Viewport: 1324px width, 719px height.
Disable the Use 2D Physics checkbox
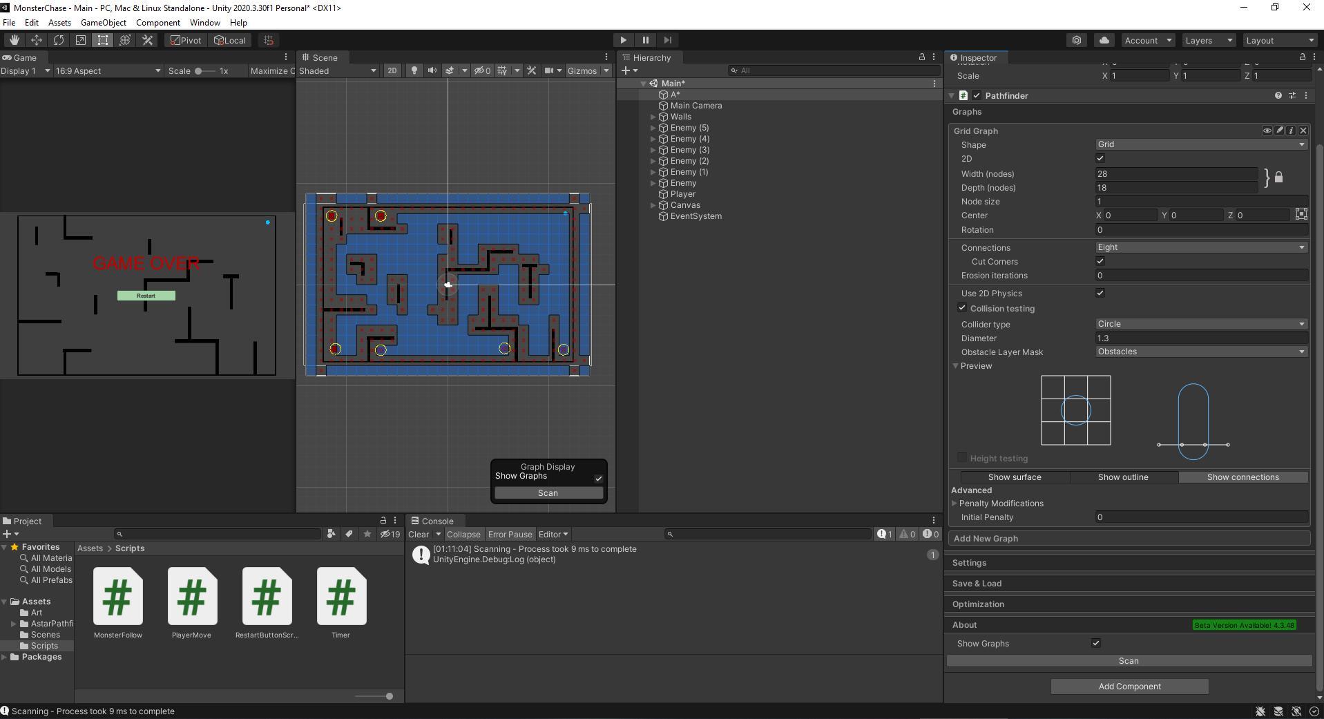(x=1100, y=293)
